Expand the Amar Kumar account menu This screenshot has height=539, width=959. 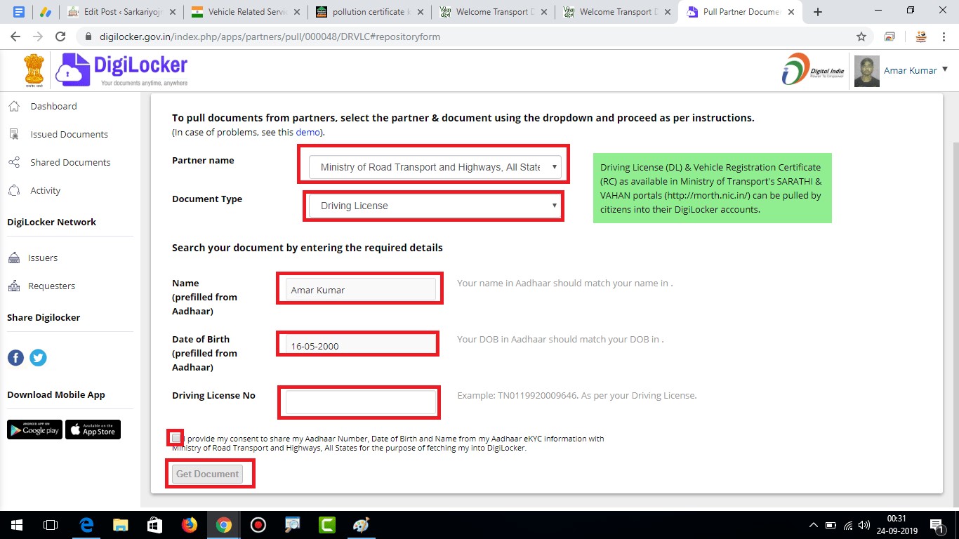tap(916, 70)
